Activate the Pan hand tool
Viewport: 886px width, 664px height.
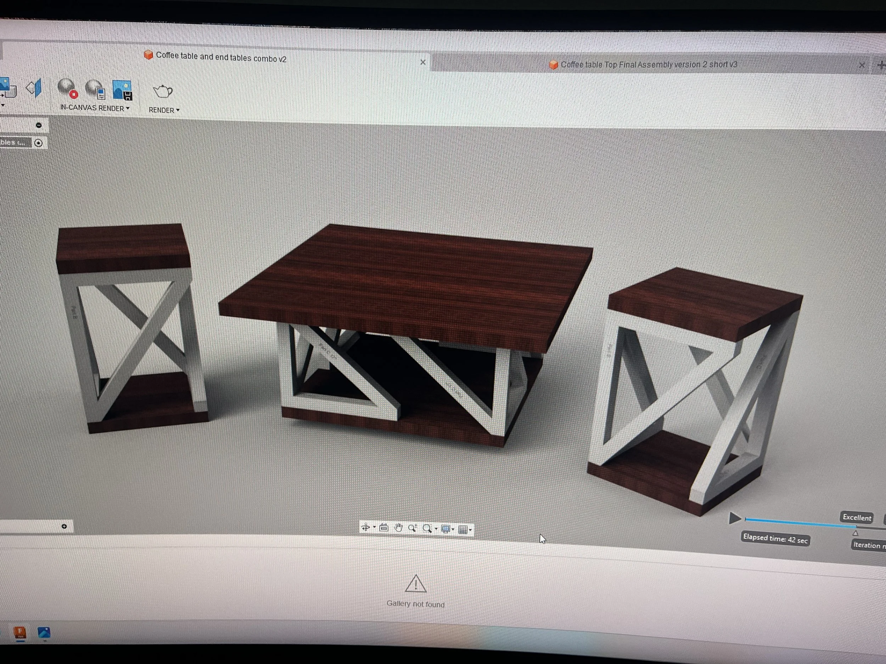coord(398,528)
